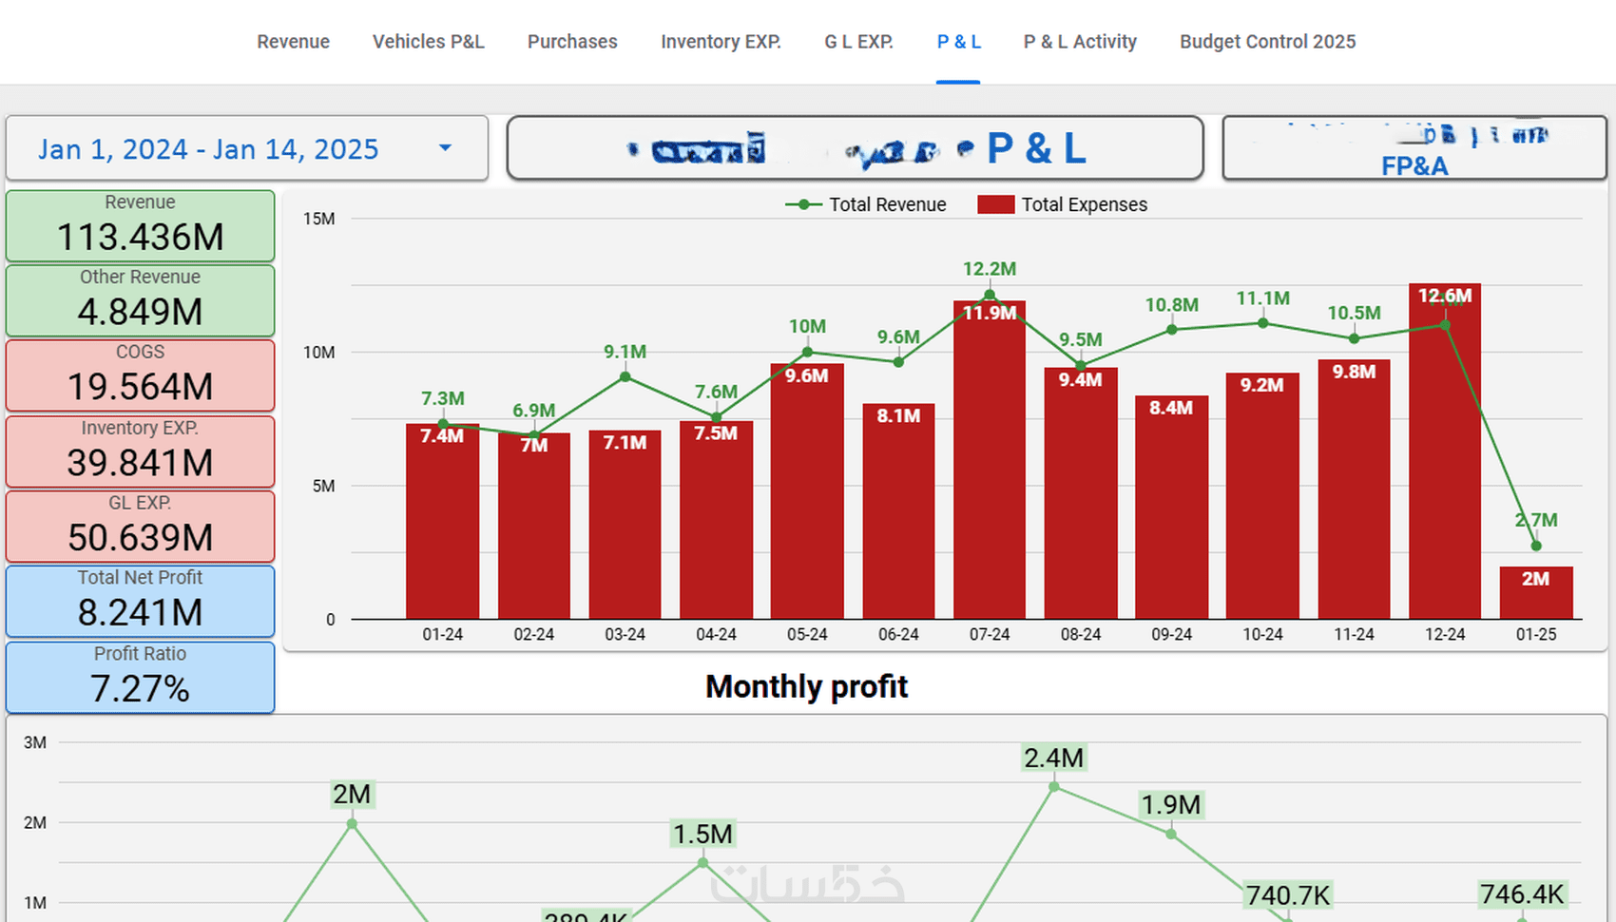1616x922 pixels.
Task: Click the 10.5M revenue point for 11-24
Action: 1354,338
